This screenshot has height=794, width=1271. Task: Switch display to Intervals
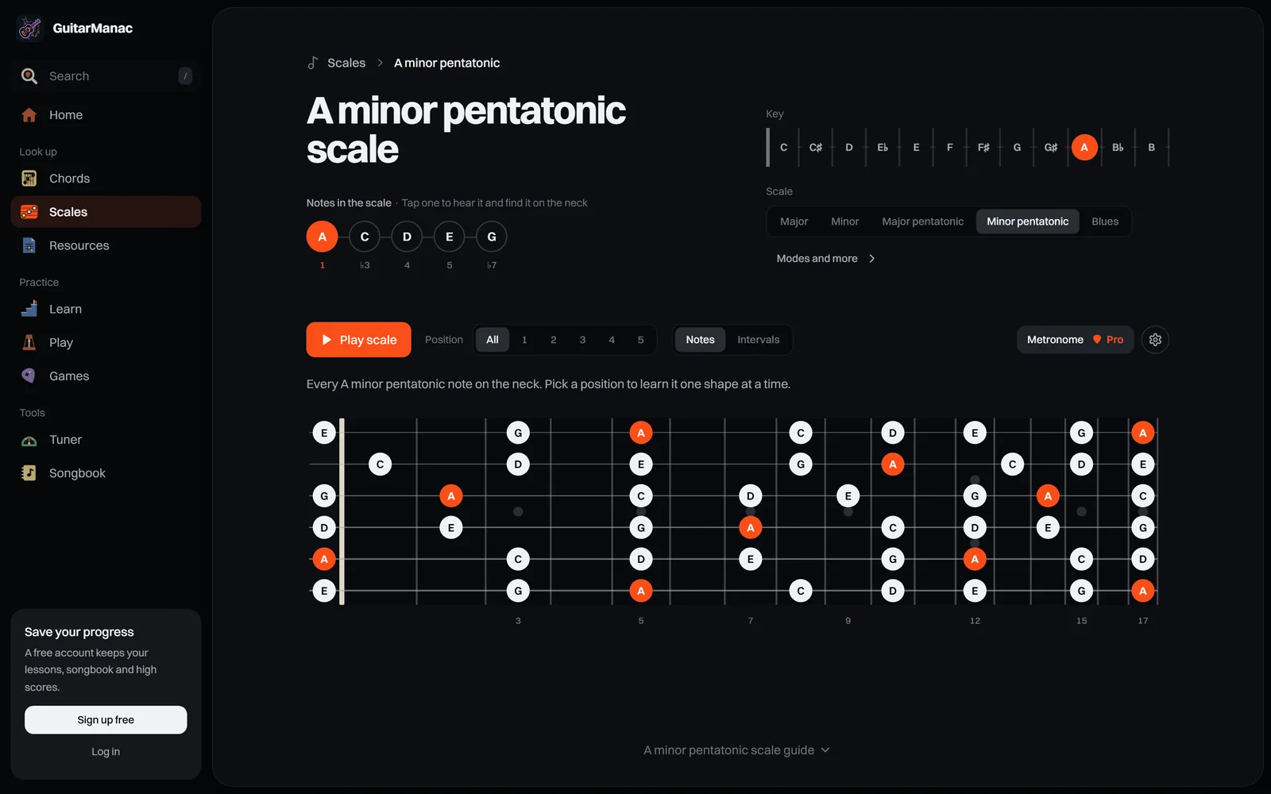(758, 340)
